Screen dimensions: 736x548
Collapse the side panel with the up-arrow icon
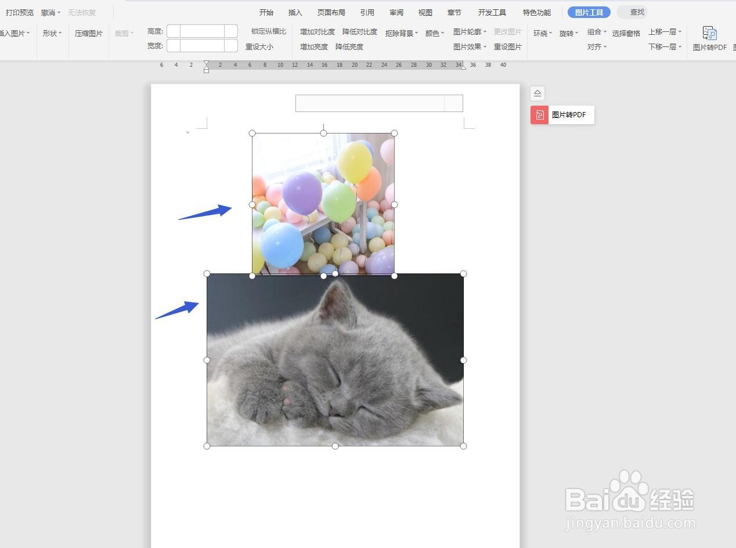coord(537,93)
